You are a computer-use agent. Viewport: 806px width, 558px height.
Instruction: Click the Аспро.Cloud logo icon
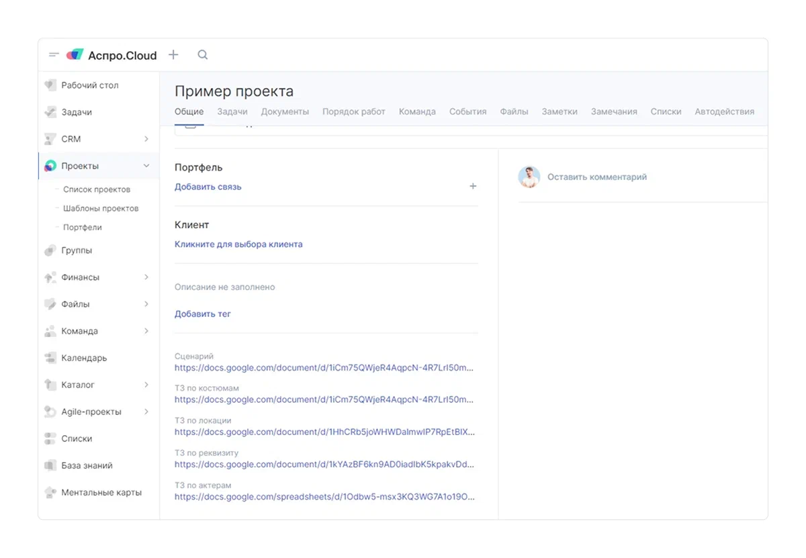(x=75, y=55)
